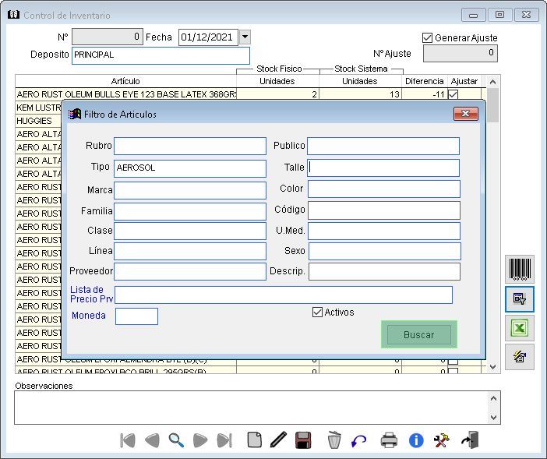Go to last record in bottom toolbar
This screenshot has height=459, width=547.
coord(224,440)
